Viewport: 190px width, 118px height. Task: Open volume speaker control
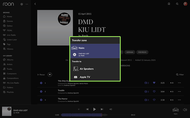point(185,110)
